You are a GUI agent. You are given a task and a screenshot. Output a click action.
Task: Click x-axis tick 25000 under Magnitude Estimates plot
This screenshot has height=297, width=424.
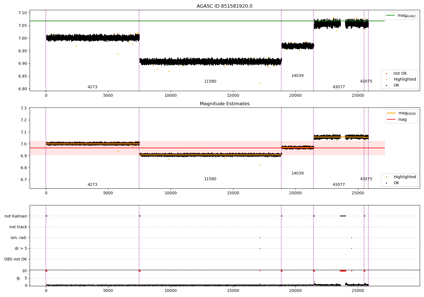point(358,193)
